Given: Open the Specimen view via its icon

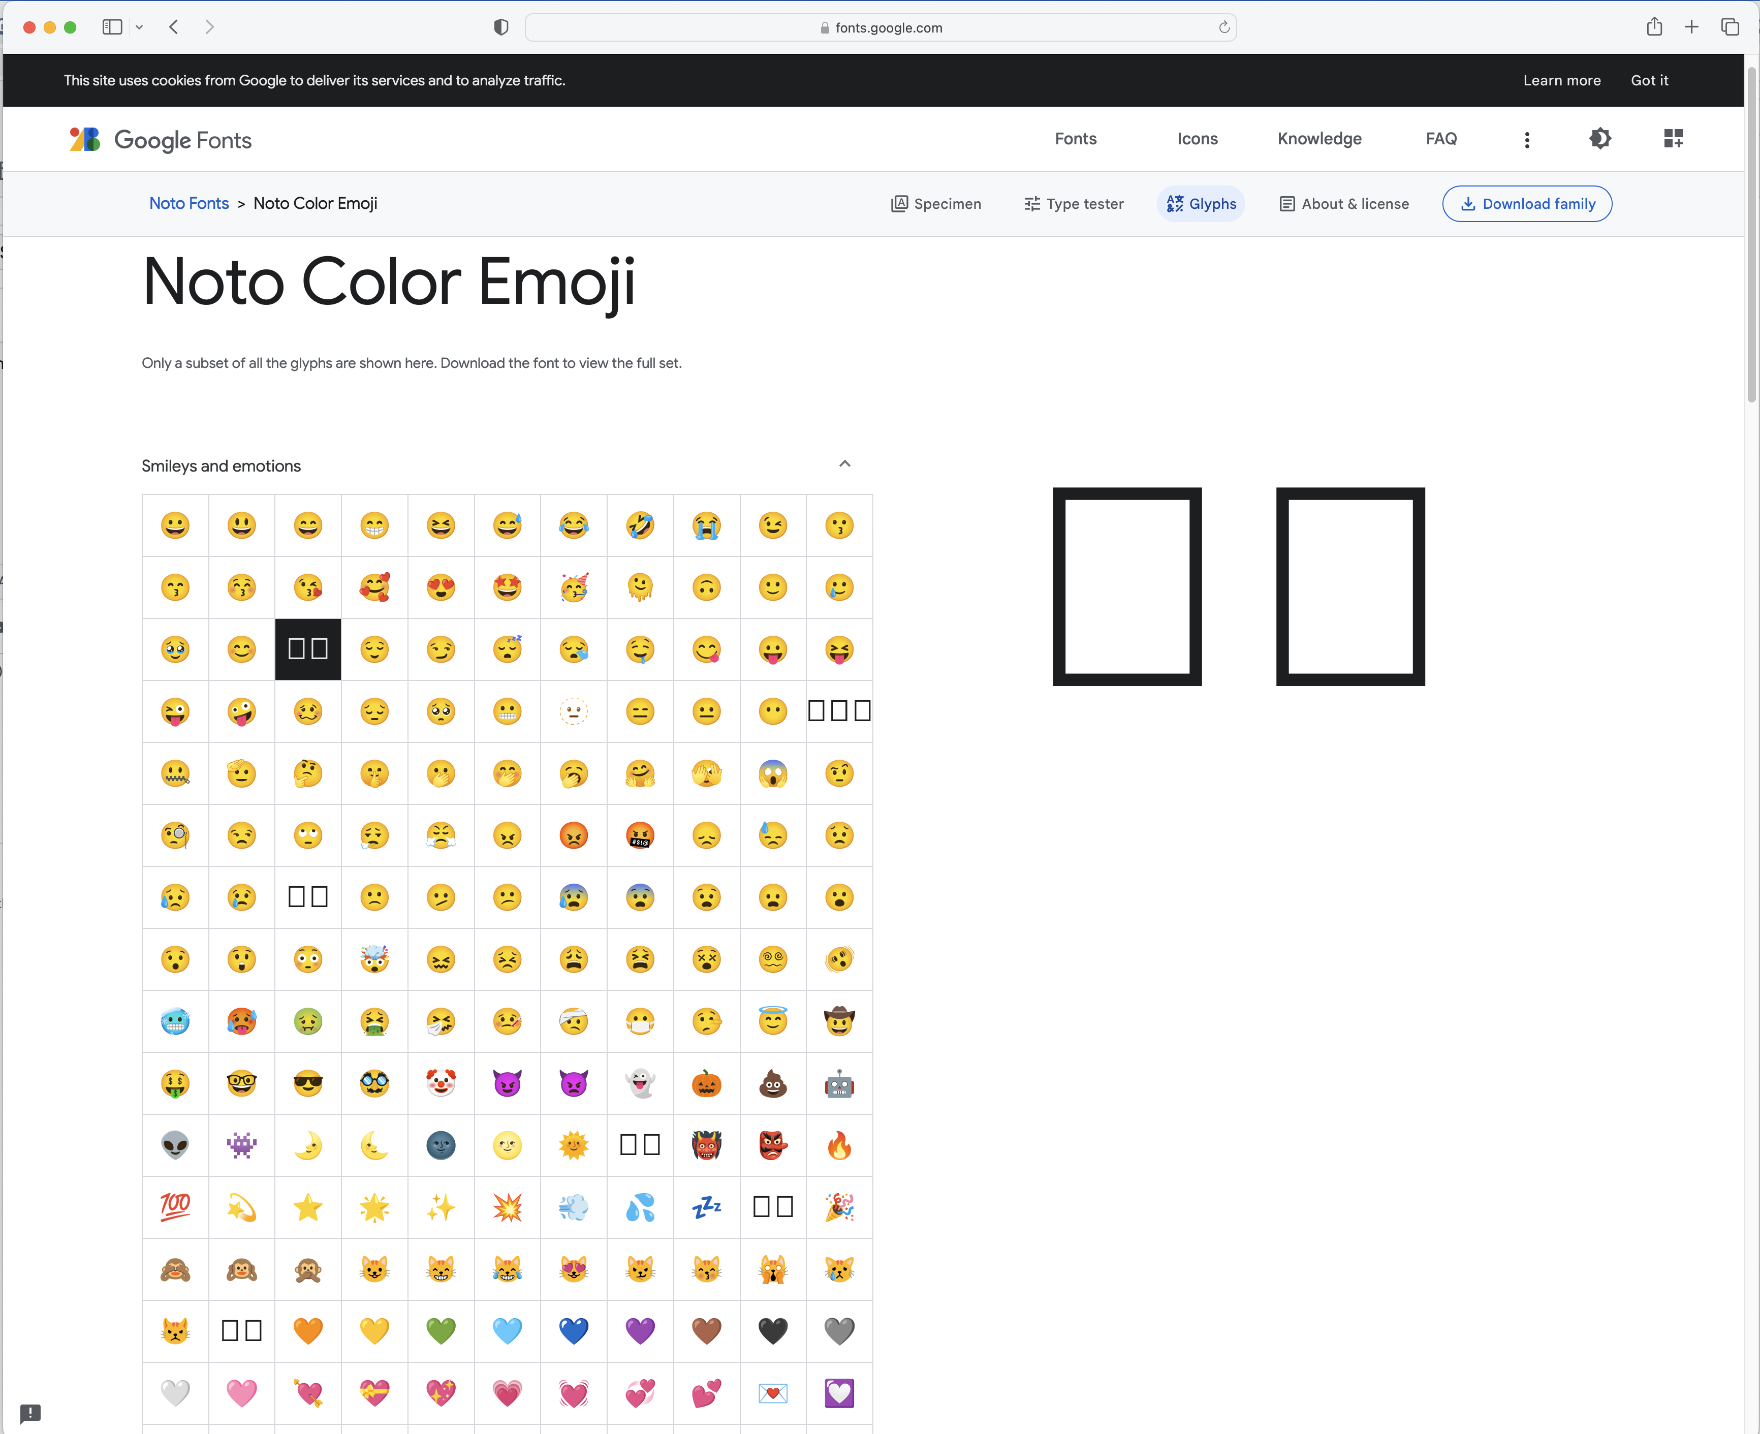Looking at the screenshot, I should (936, 203).
